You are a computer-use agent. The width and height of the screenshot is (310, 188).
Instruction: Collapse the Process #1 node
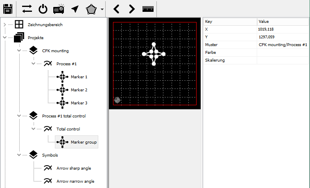[34, 64]
